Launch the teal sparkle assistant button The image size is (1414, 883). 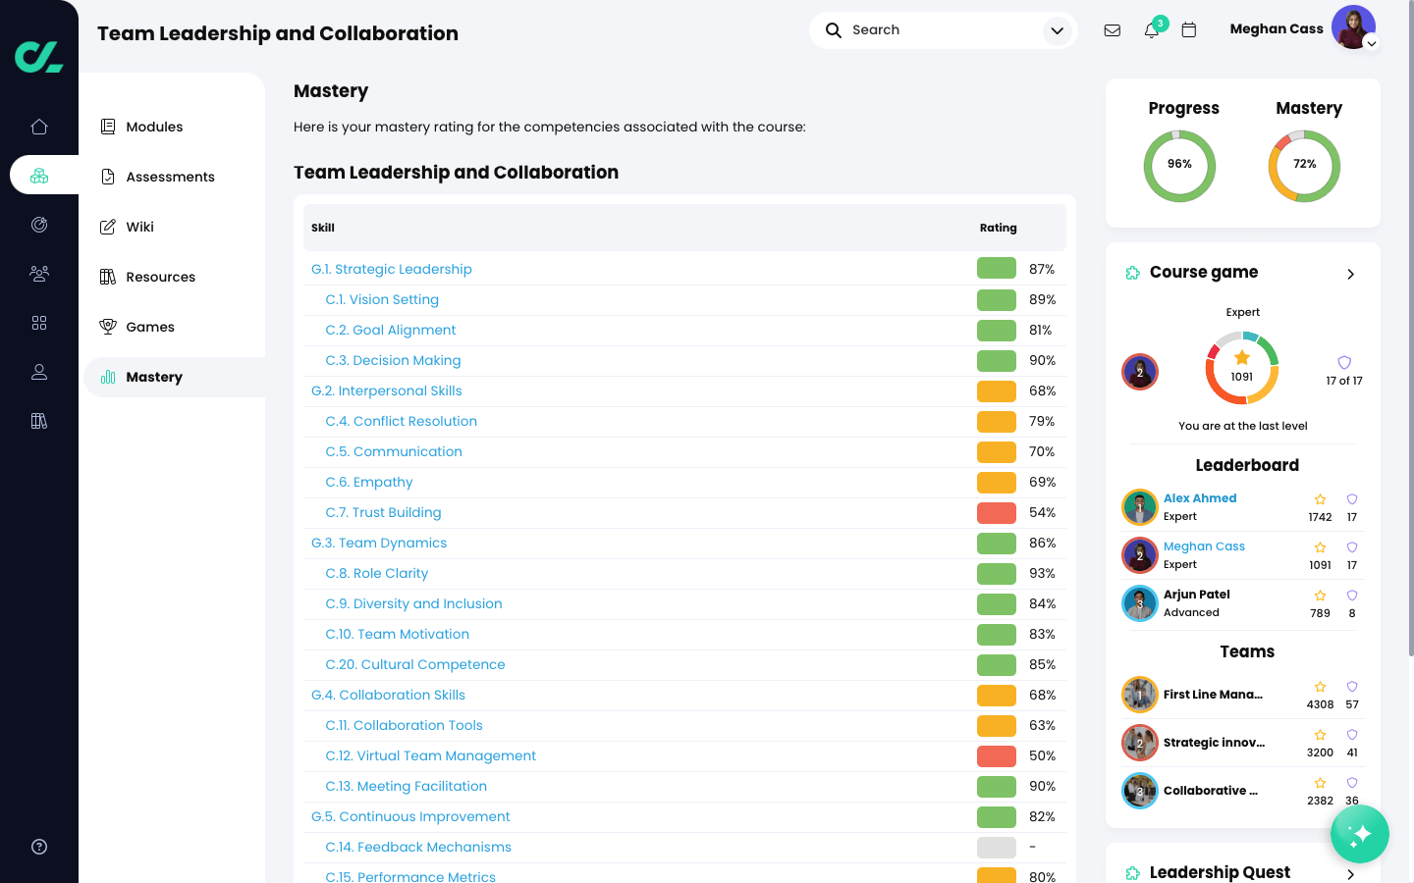click(1360, 834)
